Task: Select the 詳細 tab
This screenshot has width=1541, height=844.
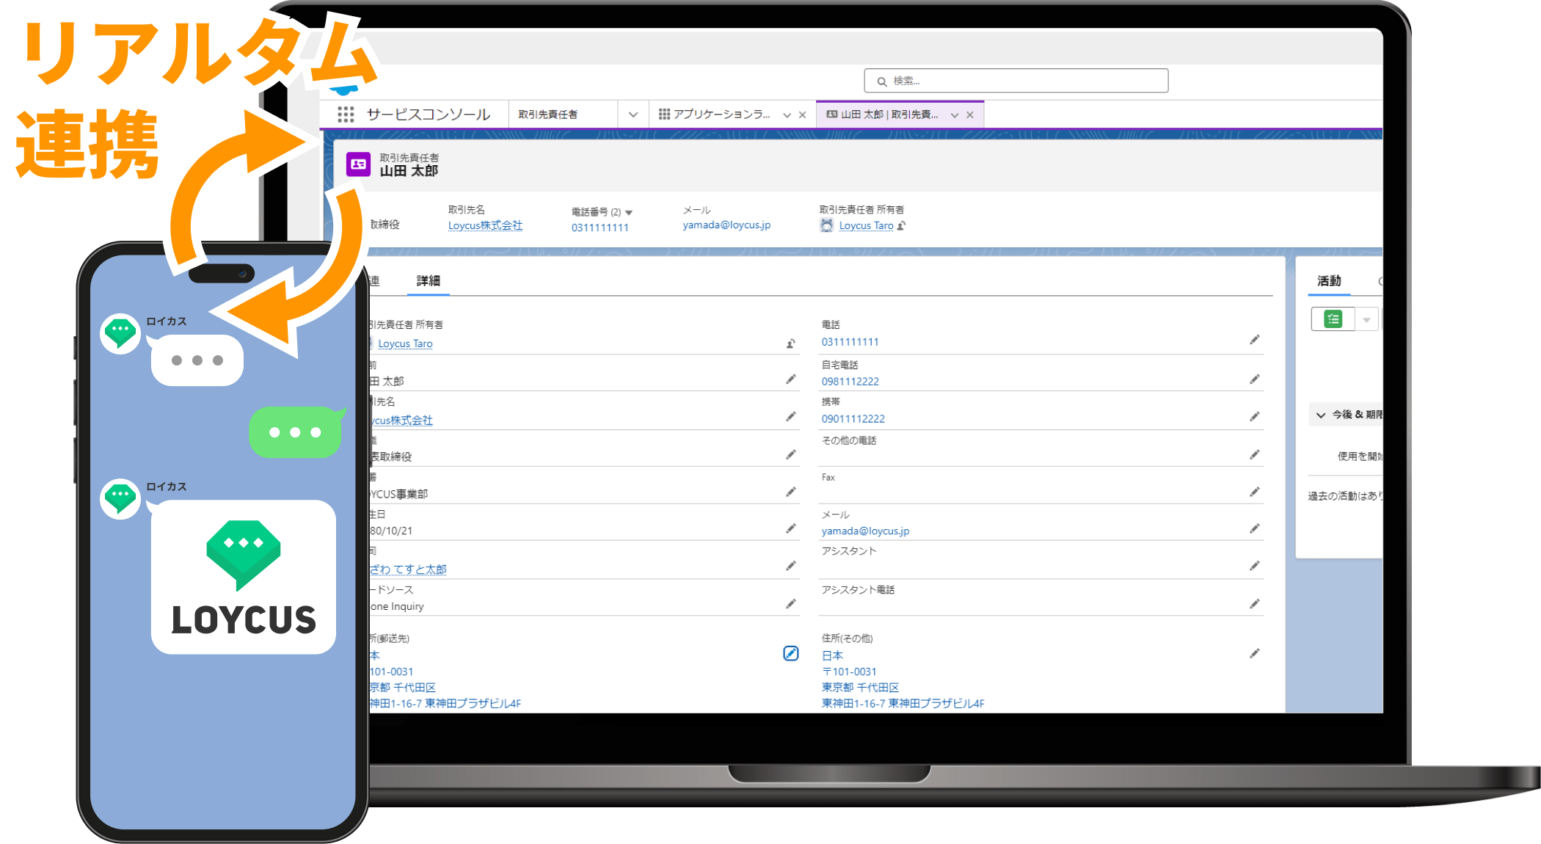Action: (428, 280)
